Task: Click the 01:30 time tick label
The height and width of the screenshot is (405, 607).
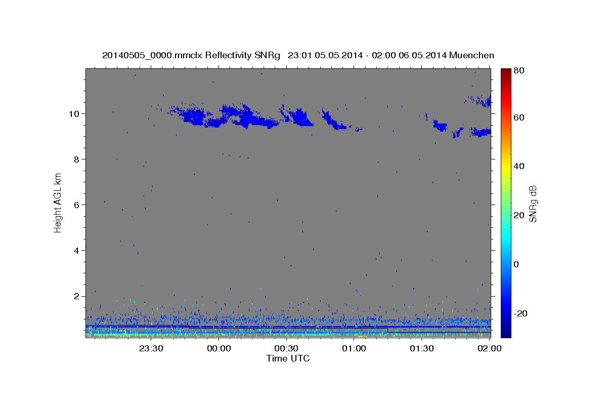Action: click(x=421, y=348)
